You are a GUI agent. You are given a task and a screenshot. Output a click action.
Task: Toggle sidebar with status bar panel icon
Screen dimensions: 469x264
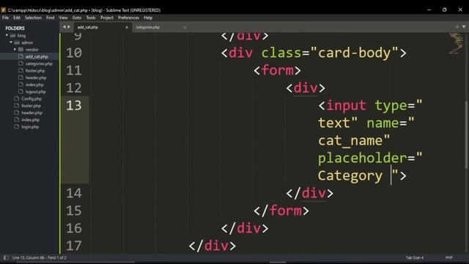click(6, 257)
